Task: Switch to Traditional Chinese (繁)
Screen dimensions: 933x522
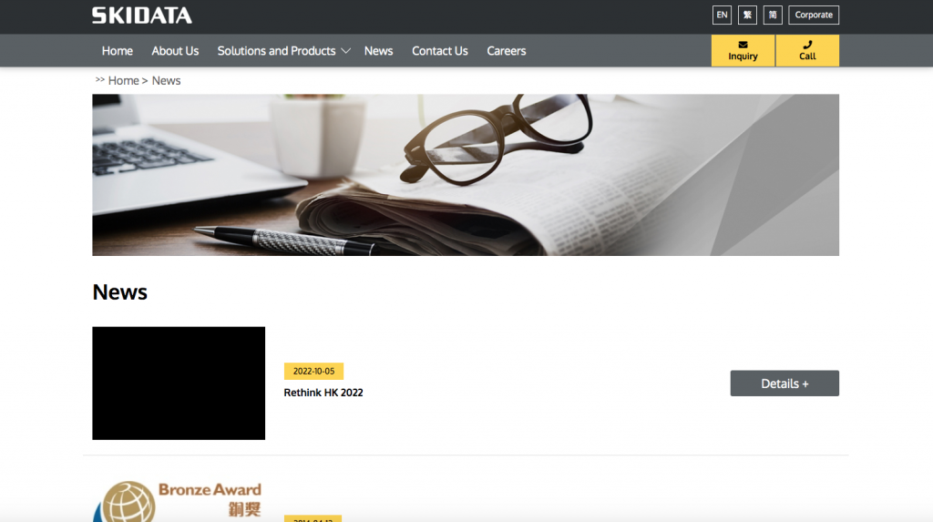Action: pos(747,15)
